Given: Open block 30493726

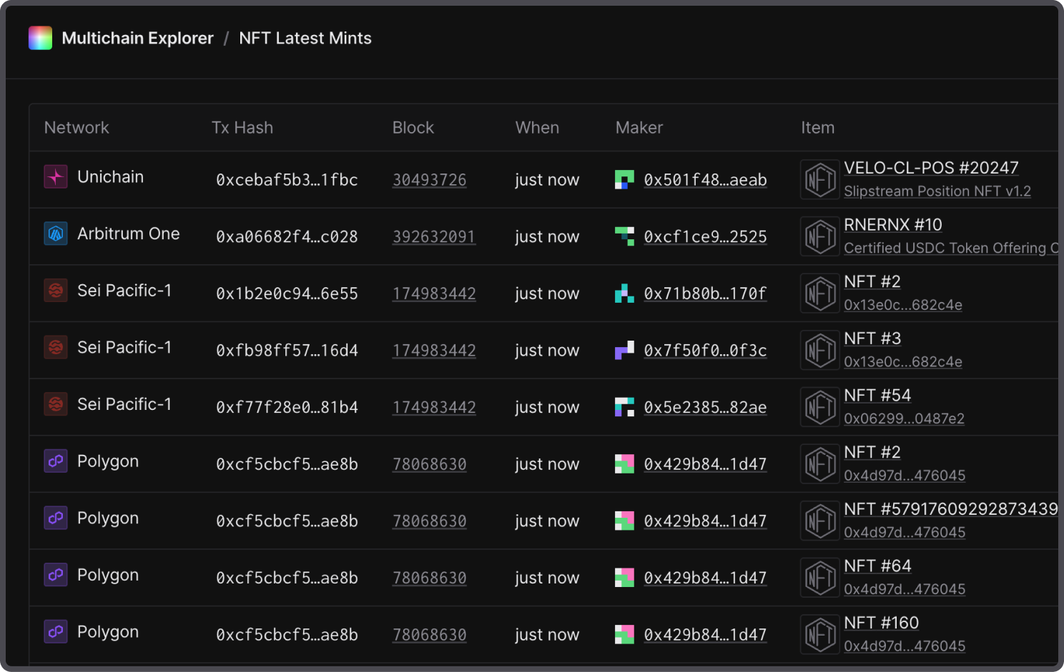Looking at the screenshot, I should (x=429, y=180).
